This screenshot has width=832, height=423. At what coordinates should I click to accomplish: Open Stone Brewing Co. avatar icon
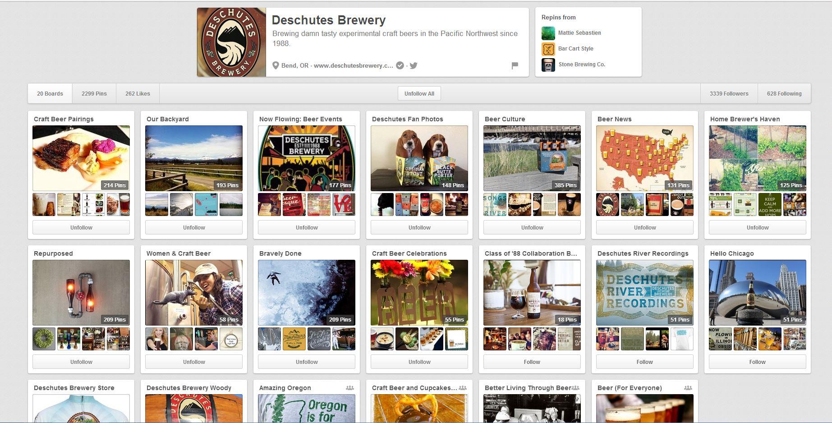tap(548, 64)
